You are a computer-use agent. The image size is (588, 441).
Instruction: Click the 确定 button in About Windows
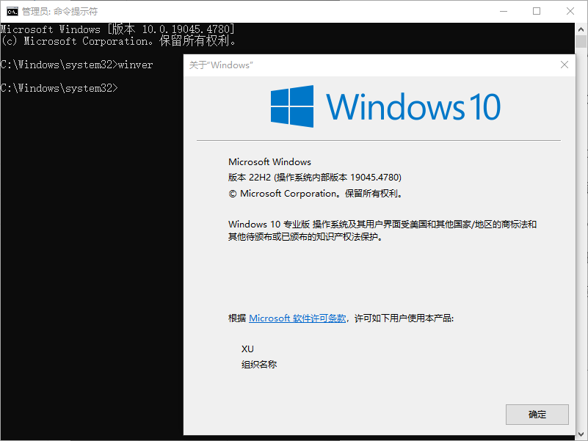pos(537,415)
